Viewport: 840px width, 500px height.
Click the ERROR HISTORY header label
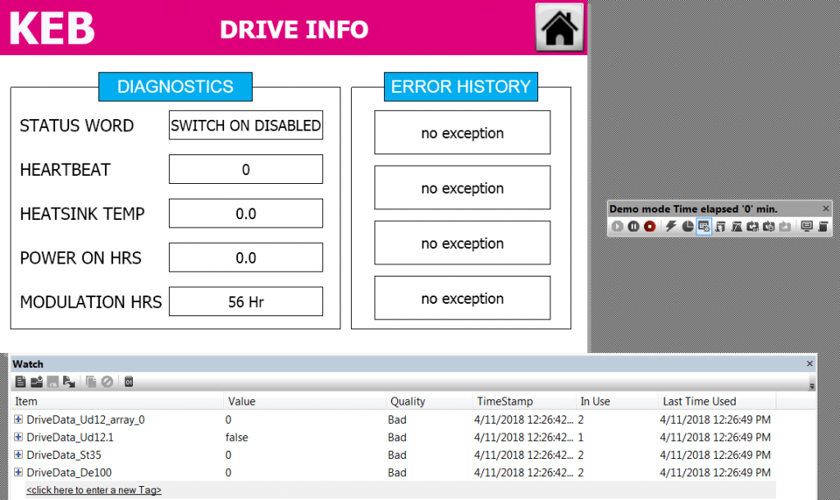pyautogui.click(x=461, y=87)
